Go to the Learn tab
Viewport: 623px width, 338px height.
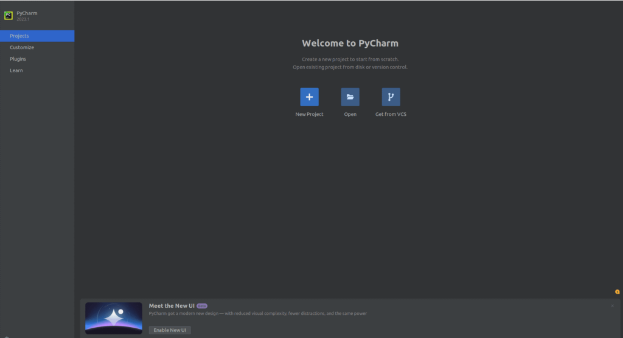click(37, 70)
